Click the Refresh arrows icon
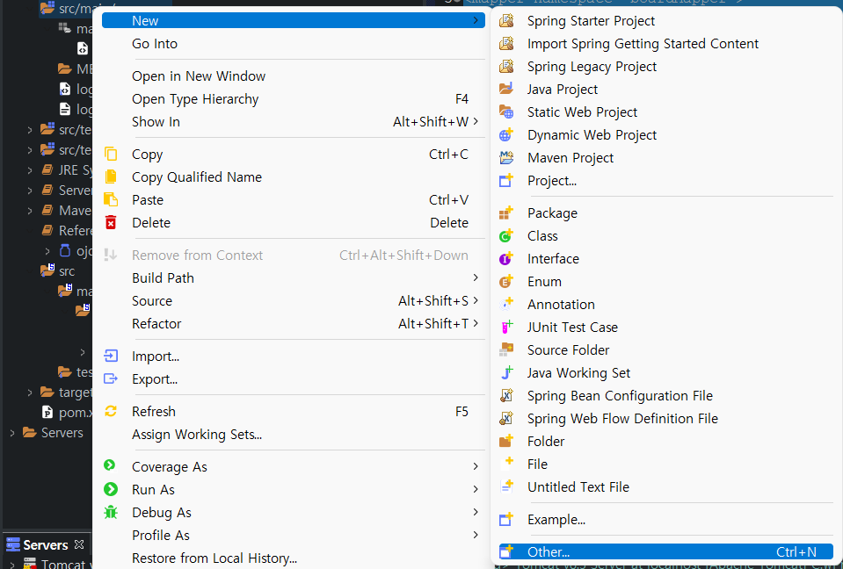 coord(111,411)
